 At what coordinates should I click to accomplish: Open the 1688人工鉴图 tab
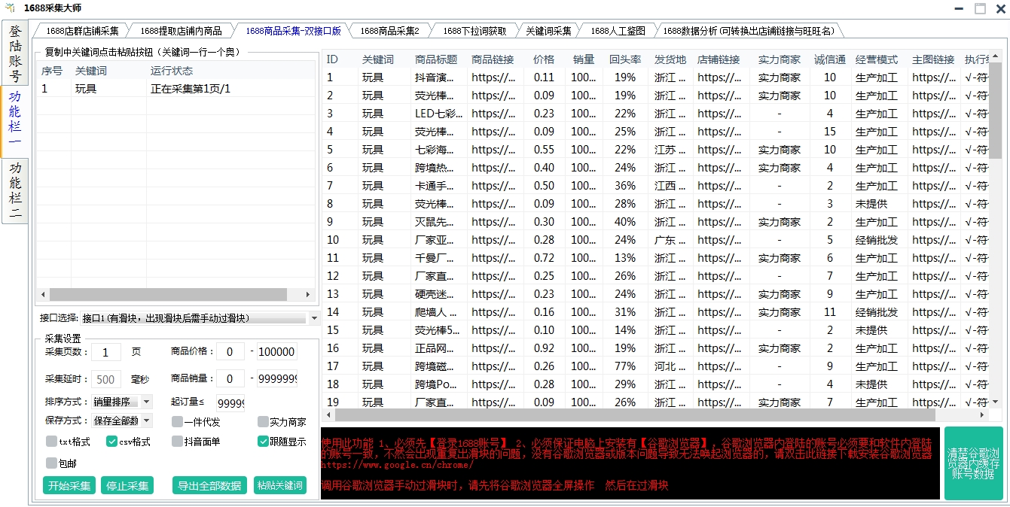(618, 31)
